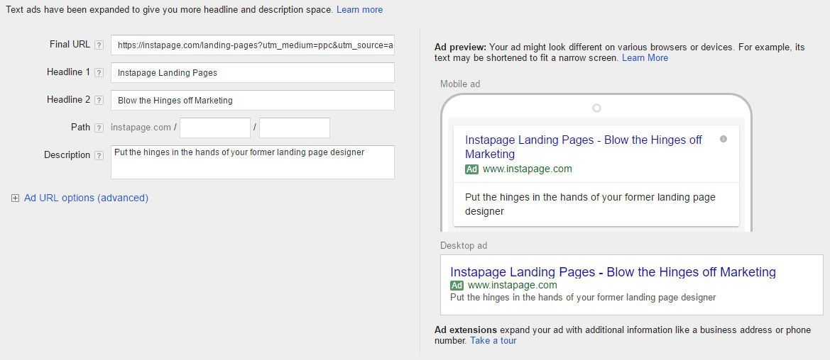830x360 pixels.
Task: Click the green Ad badge in the mobile preview
Action: (x=471, y=169)
